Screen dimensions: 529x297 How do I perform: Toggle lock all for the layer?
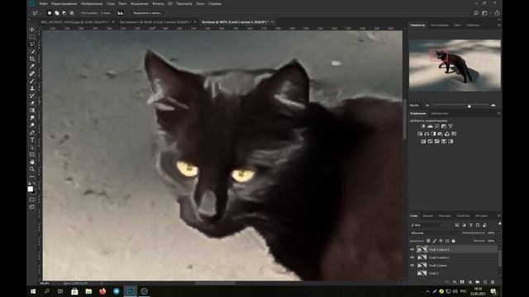[454, 241]
